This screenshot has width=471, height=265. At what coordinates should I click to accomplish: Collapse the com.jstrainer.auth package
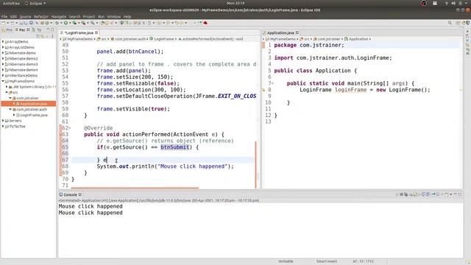point(10,110)
